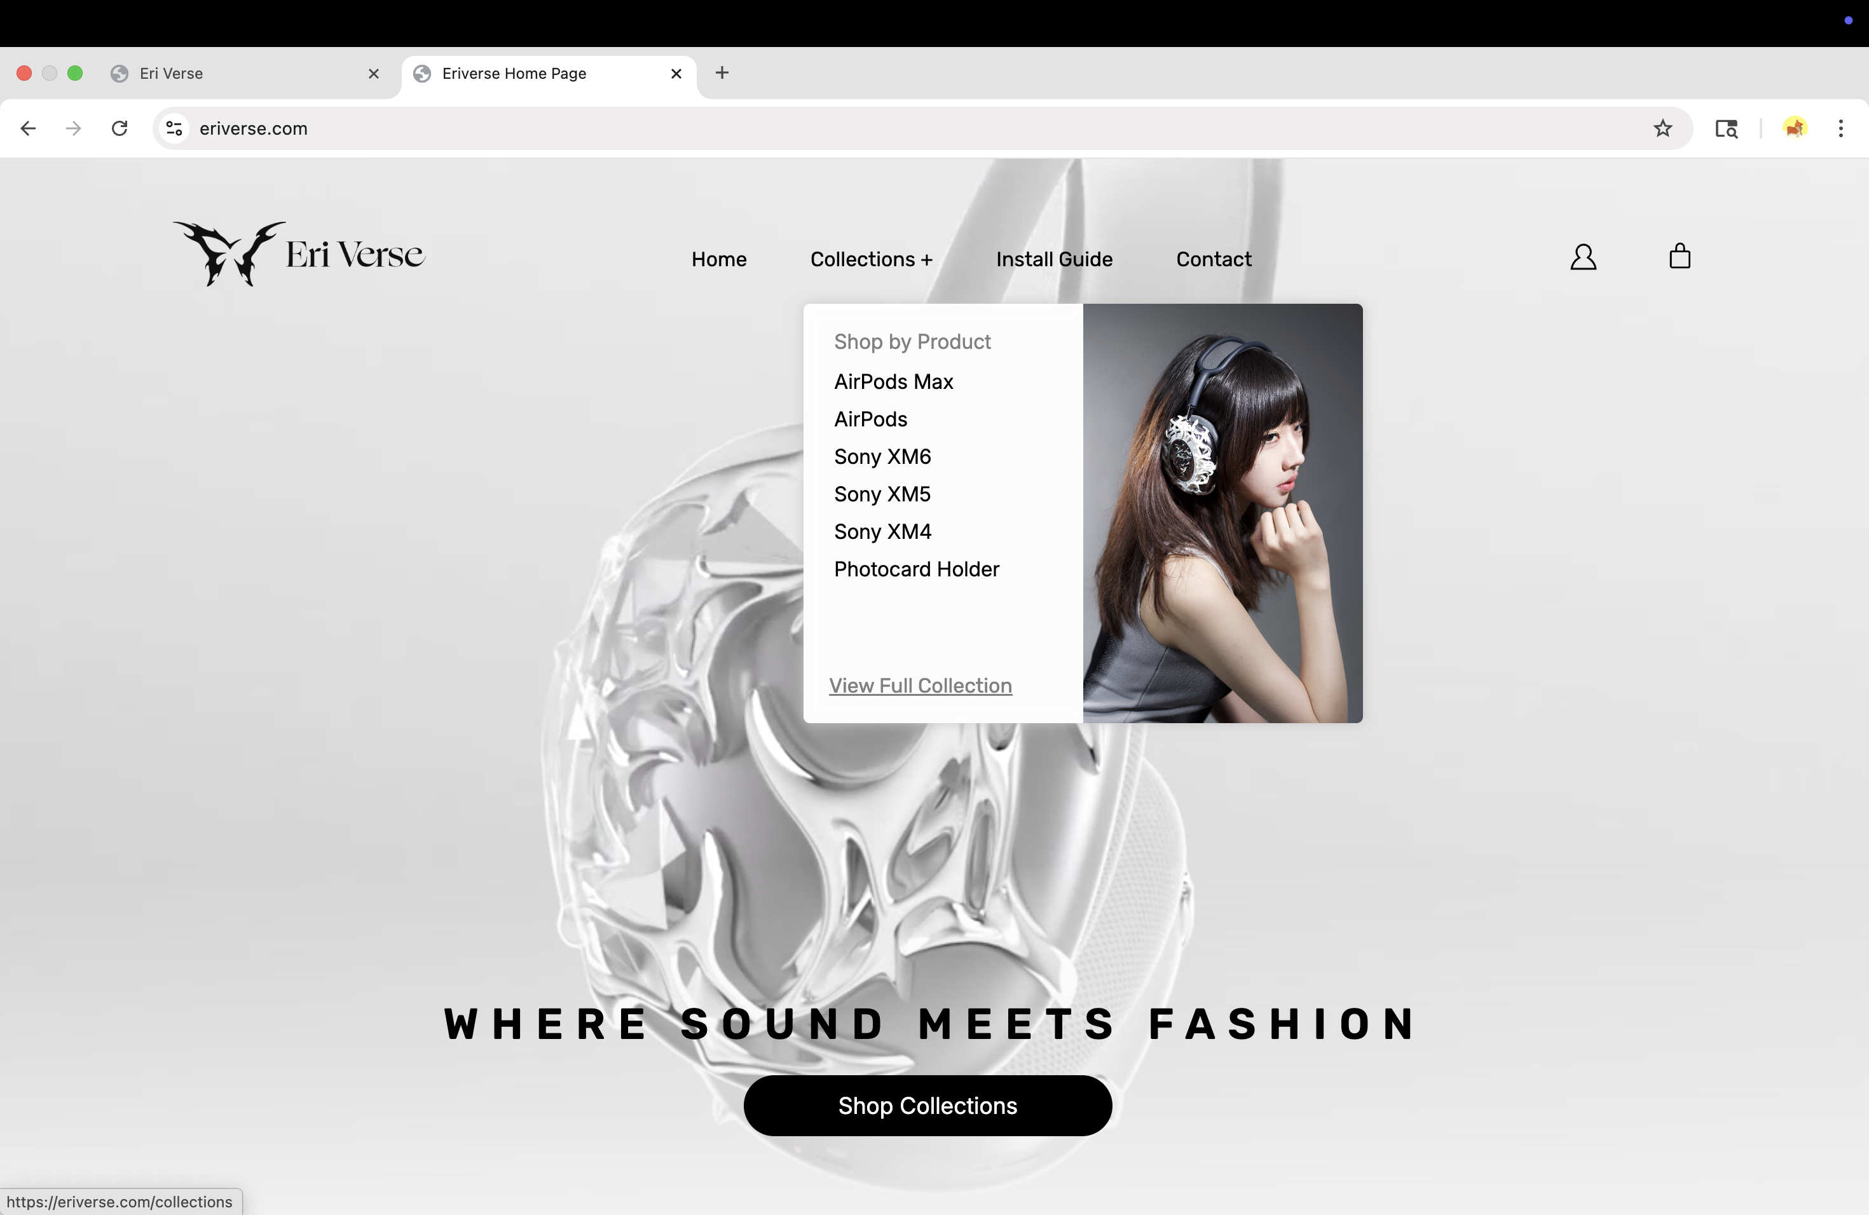Expand the Collections + menu
Image resolution: width=1869 pixels, height=1215 pixels.
pos(871,260)
